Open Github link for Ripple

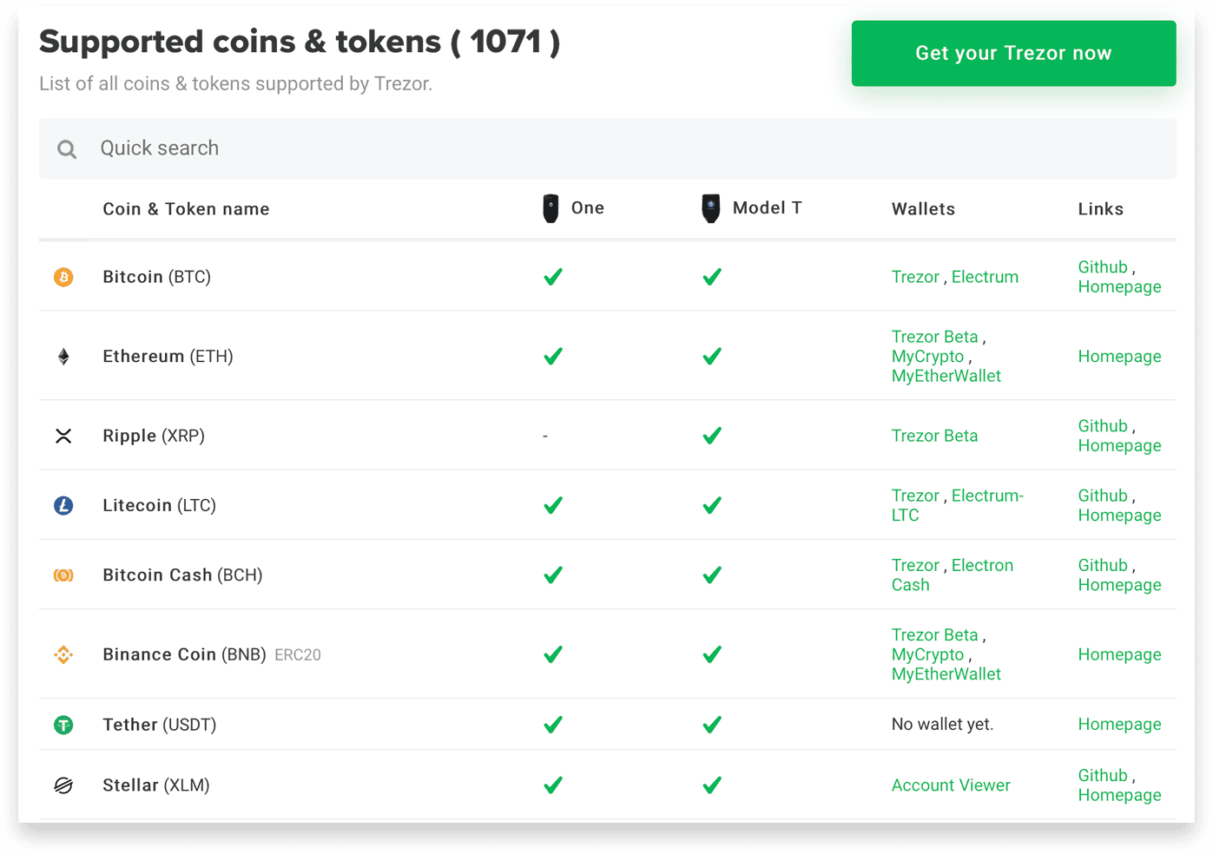pyautogui.click(x=1103, y=426)
